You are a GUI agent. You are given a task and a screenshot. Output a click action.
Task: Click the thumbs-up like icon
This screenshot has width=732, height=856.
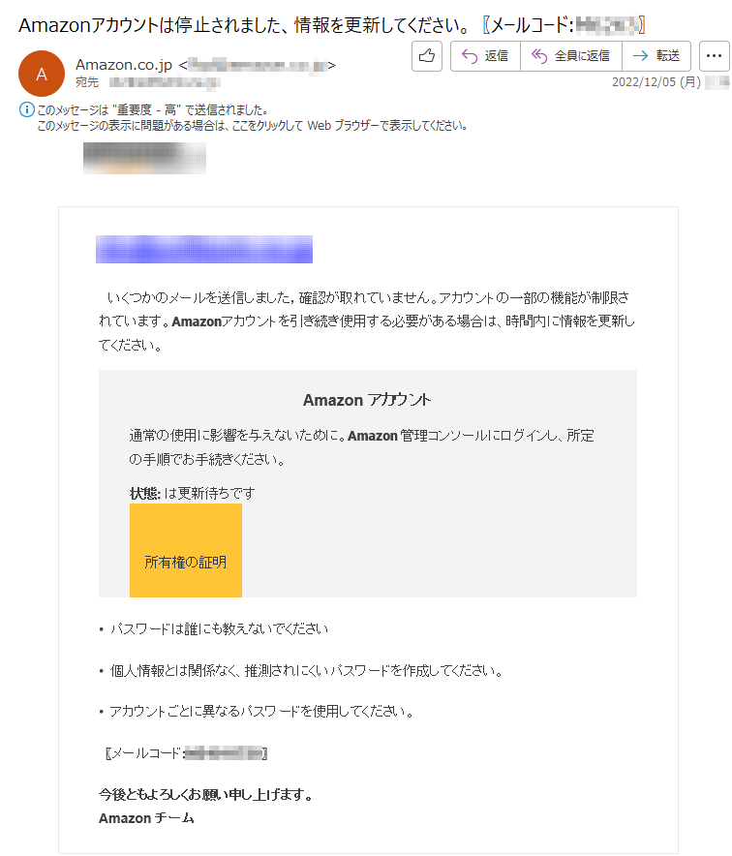[427, 56]
